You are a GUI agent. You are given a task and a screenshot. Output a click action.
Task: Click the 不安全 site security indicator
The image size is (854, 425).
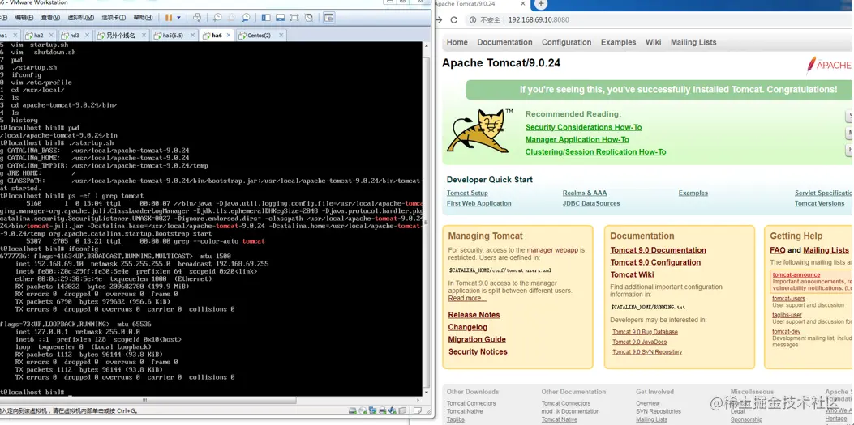coord(485,20)
